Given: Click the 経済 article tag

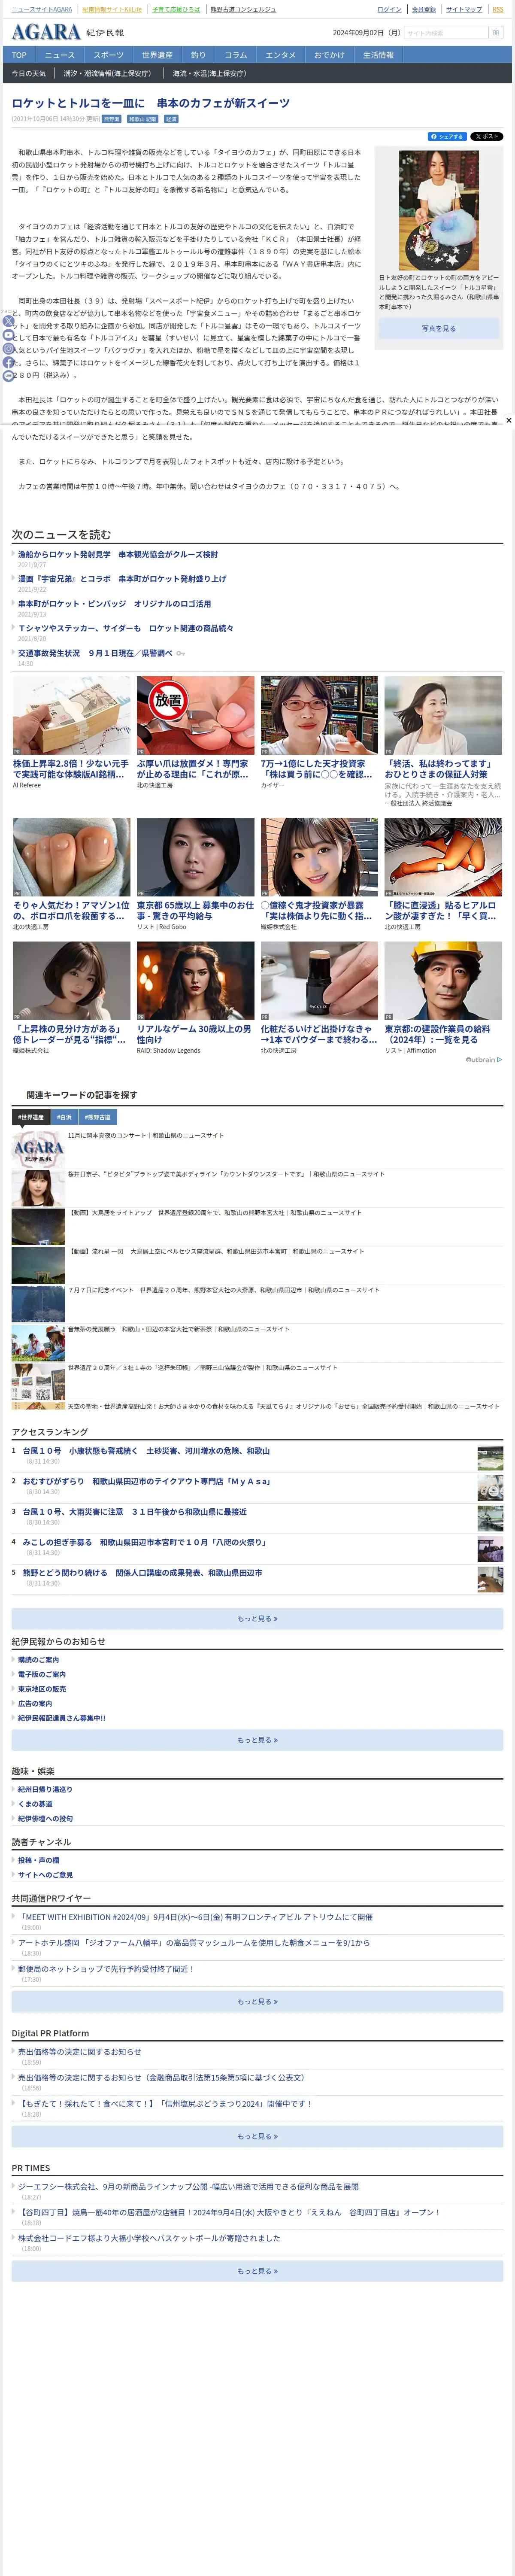Looking at the screenshot, I should click(171, 119).
